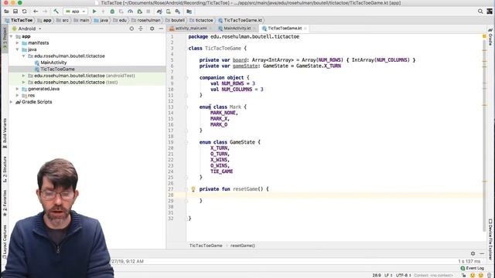This screenshot has width=495, height=278.
Task: Open Project panel settings gear
Action: [x=152, y=29]
